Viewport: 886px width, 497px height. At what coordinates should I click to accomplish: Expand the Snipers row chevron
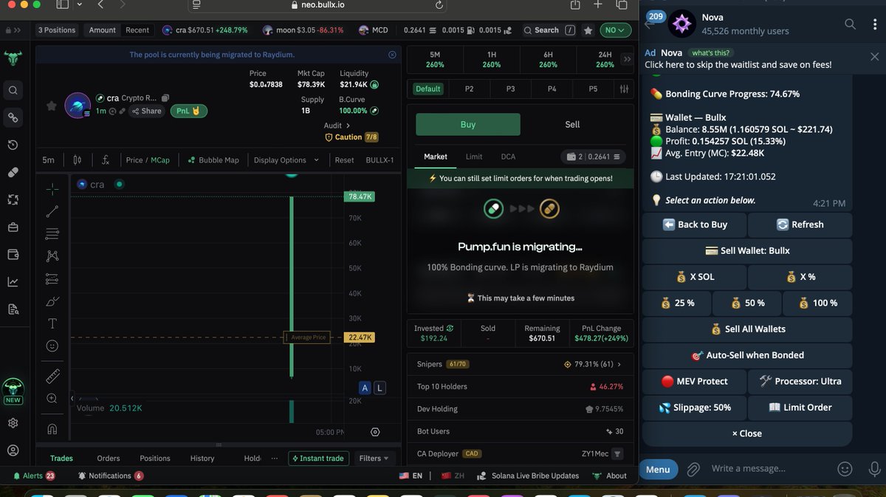coord(619,364)
